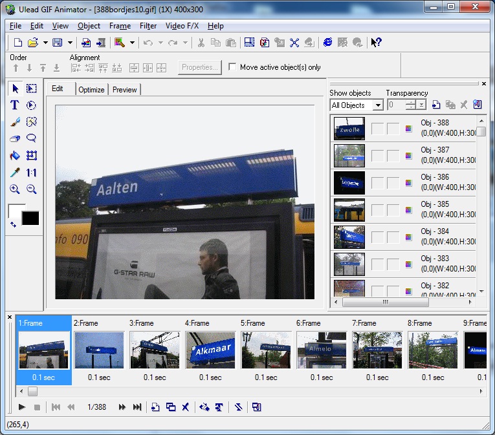Click the Delete frame X icon

(186, 407)
